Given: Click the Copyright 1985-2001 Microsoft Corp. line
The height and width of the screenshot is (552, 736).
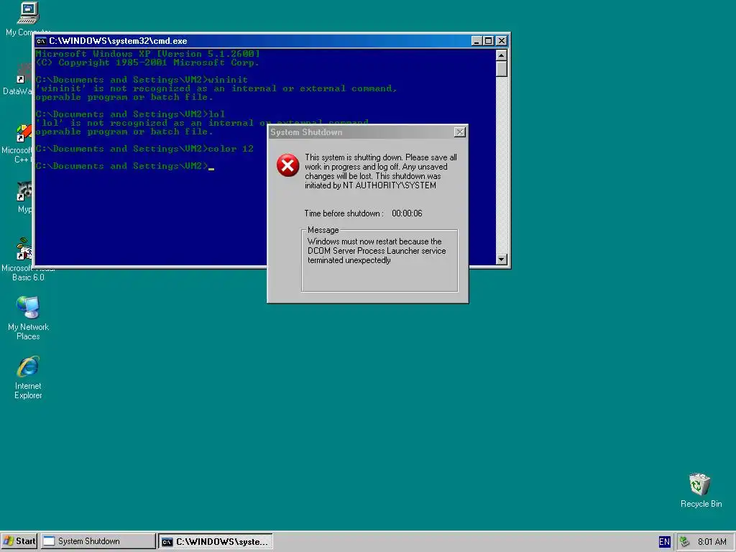Looking at the screenshot, I should (x=147, y=63).
